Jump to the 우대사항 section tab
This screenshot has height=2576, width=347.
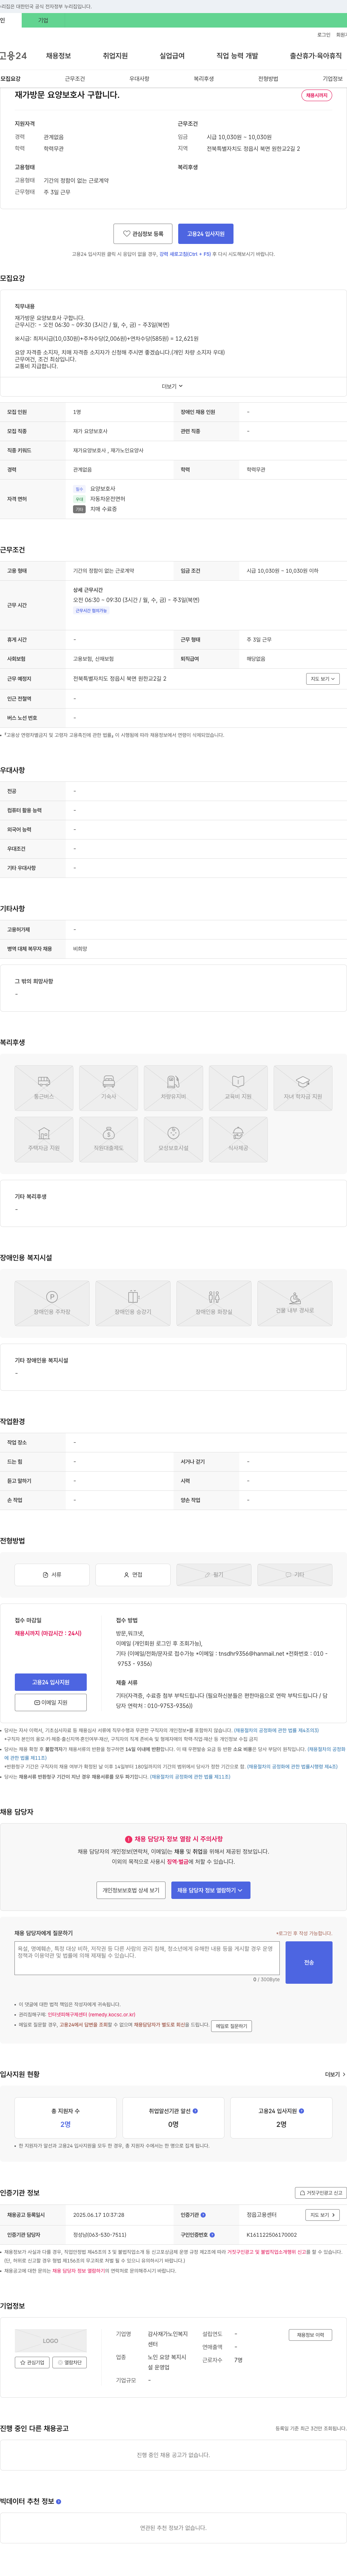click(140, 79)
